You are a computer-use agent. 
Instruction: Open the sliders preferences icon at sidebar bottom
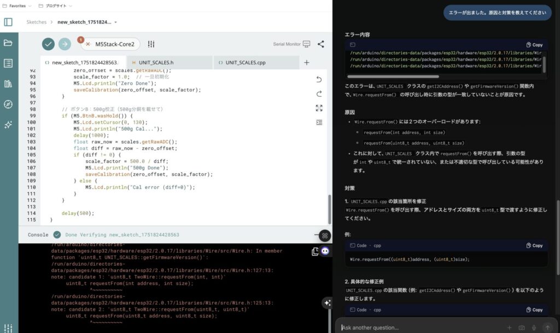pos(8,328)
